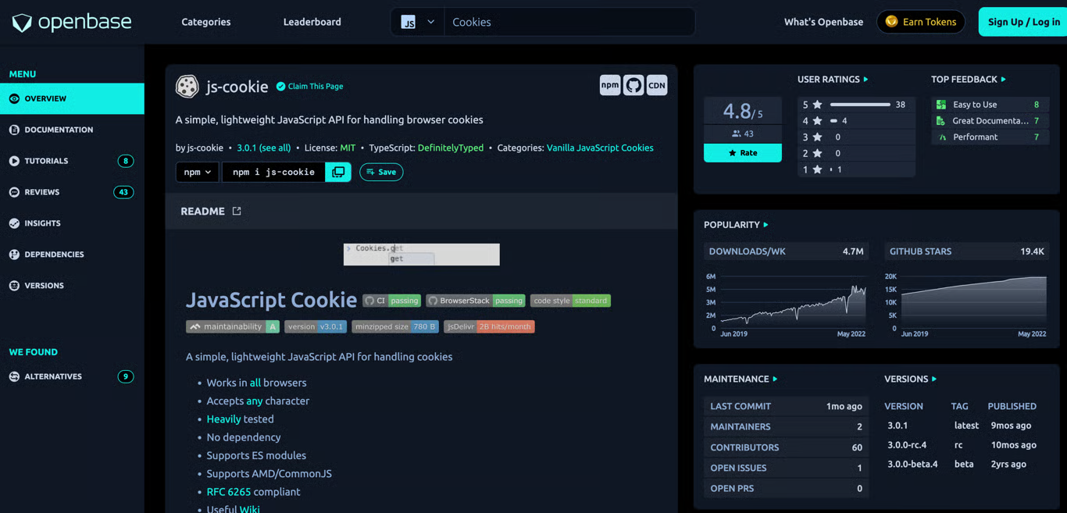Viewport: 1067px width, 513px height.
Task: Expand the Maintenance section arrow
Action: (775, 379)
